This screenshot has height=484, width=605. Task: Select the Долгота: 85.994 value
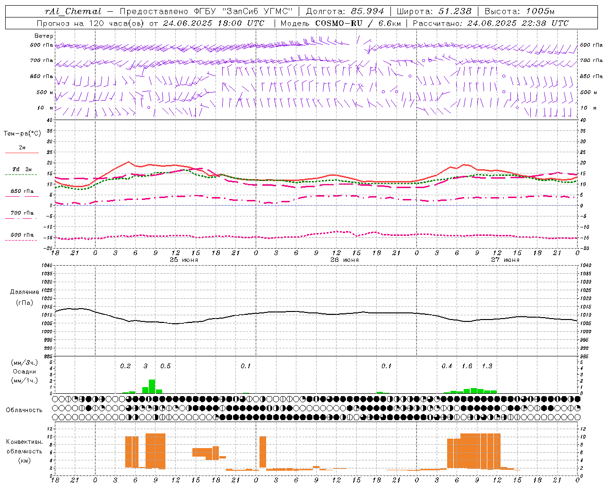tap(345, 11)
